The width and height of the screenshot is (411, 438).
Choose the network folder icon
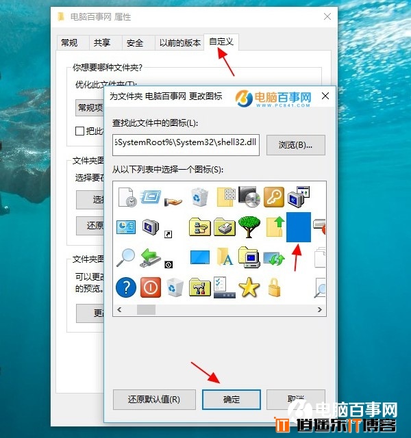[x=199, y=227]
